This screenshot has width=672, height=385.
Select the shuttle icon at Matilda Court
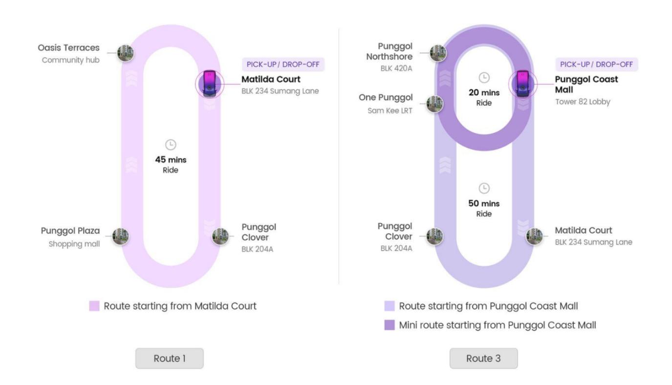click(x=209, y=84)
